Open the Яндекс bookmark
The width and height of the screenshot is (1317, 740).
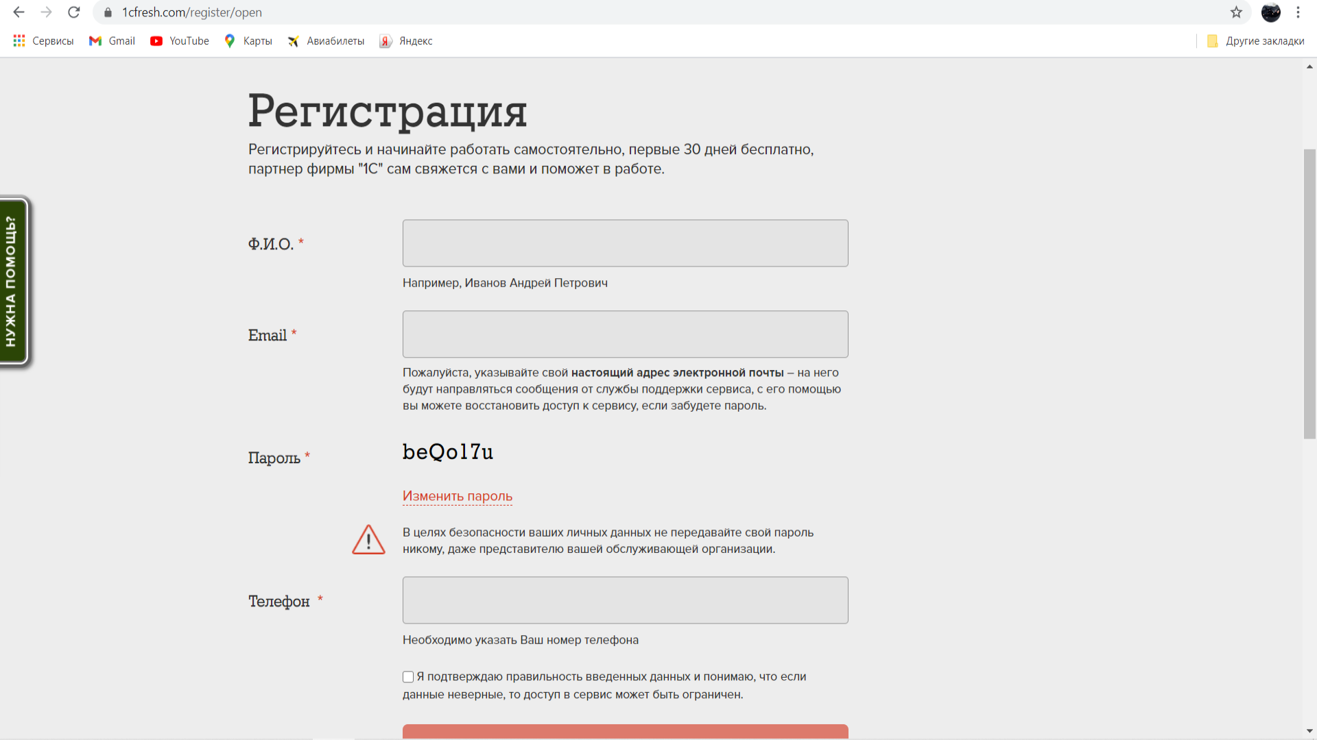(406, 41)
